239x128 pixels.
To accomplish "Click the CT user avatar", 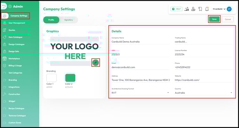I will [229, 9].
